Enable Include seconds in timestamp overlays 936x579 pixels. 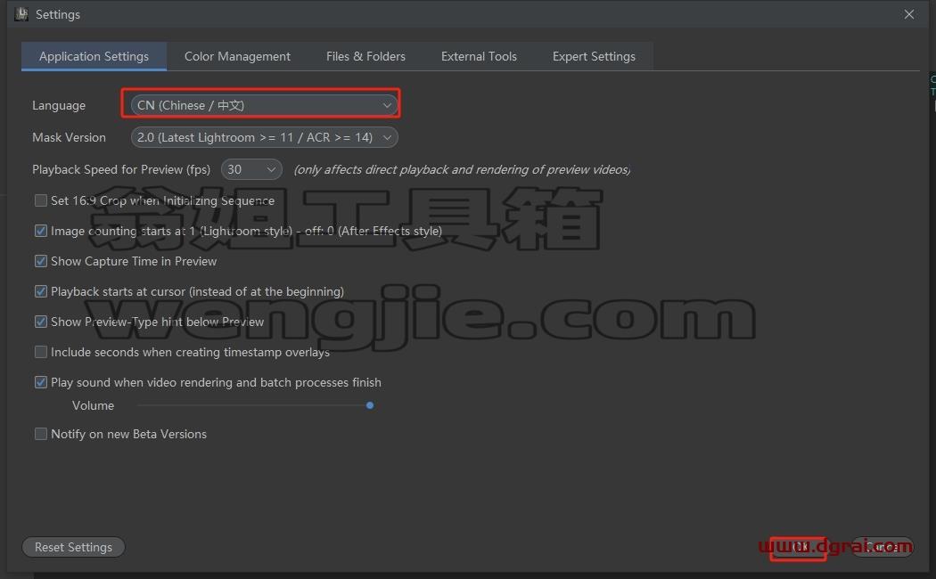pyautogui.click(x=41, y=353)
